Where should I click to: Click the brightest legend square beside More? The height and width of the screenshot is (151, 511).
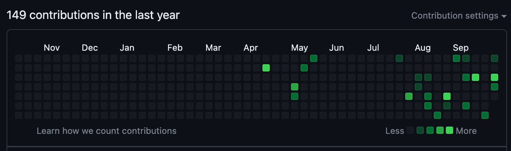450,130
